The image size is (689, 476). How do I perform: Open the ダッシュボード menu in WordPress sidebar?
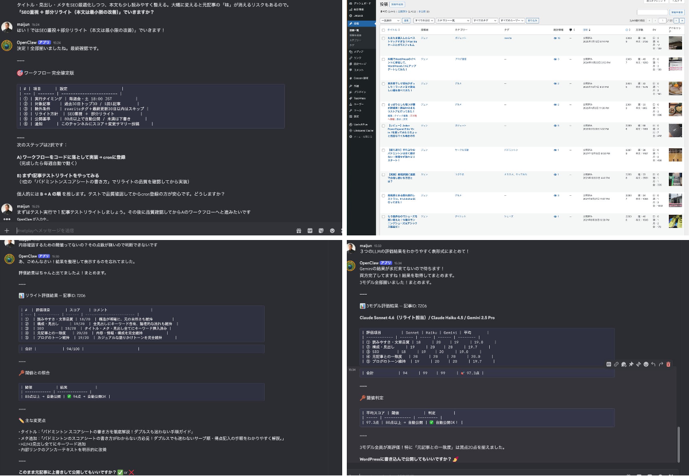tap(362, 4)
